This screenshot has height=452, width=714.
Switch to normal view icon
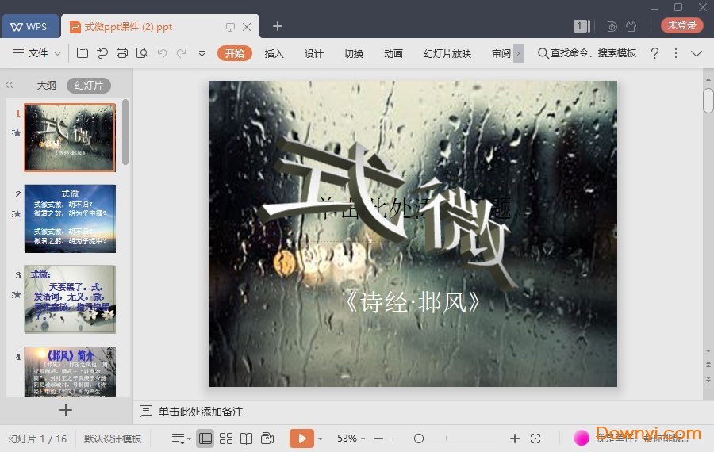pos(205,439)
